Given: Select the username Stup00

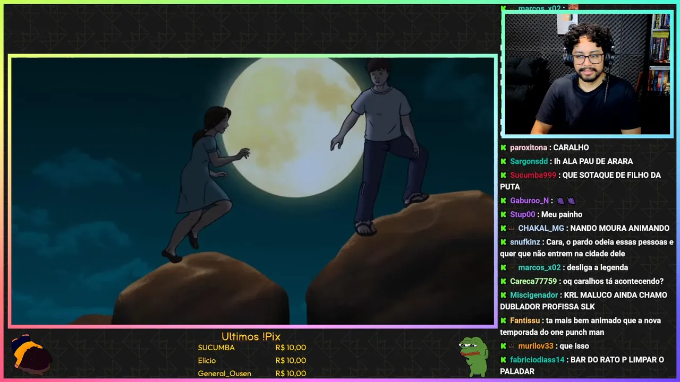Looking at the screenshot, I should coord(523,214).
